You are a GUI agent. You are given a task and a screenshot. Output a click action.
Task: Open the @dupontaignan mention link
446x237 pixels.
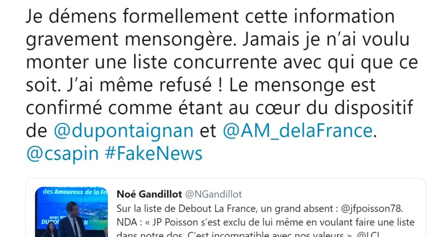[123, 131]
